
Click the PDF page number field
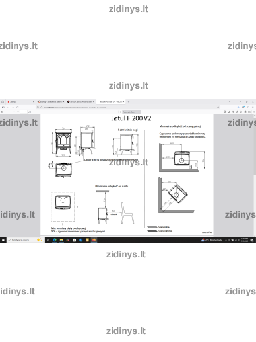[24, 112]
